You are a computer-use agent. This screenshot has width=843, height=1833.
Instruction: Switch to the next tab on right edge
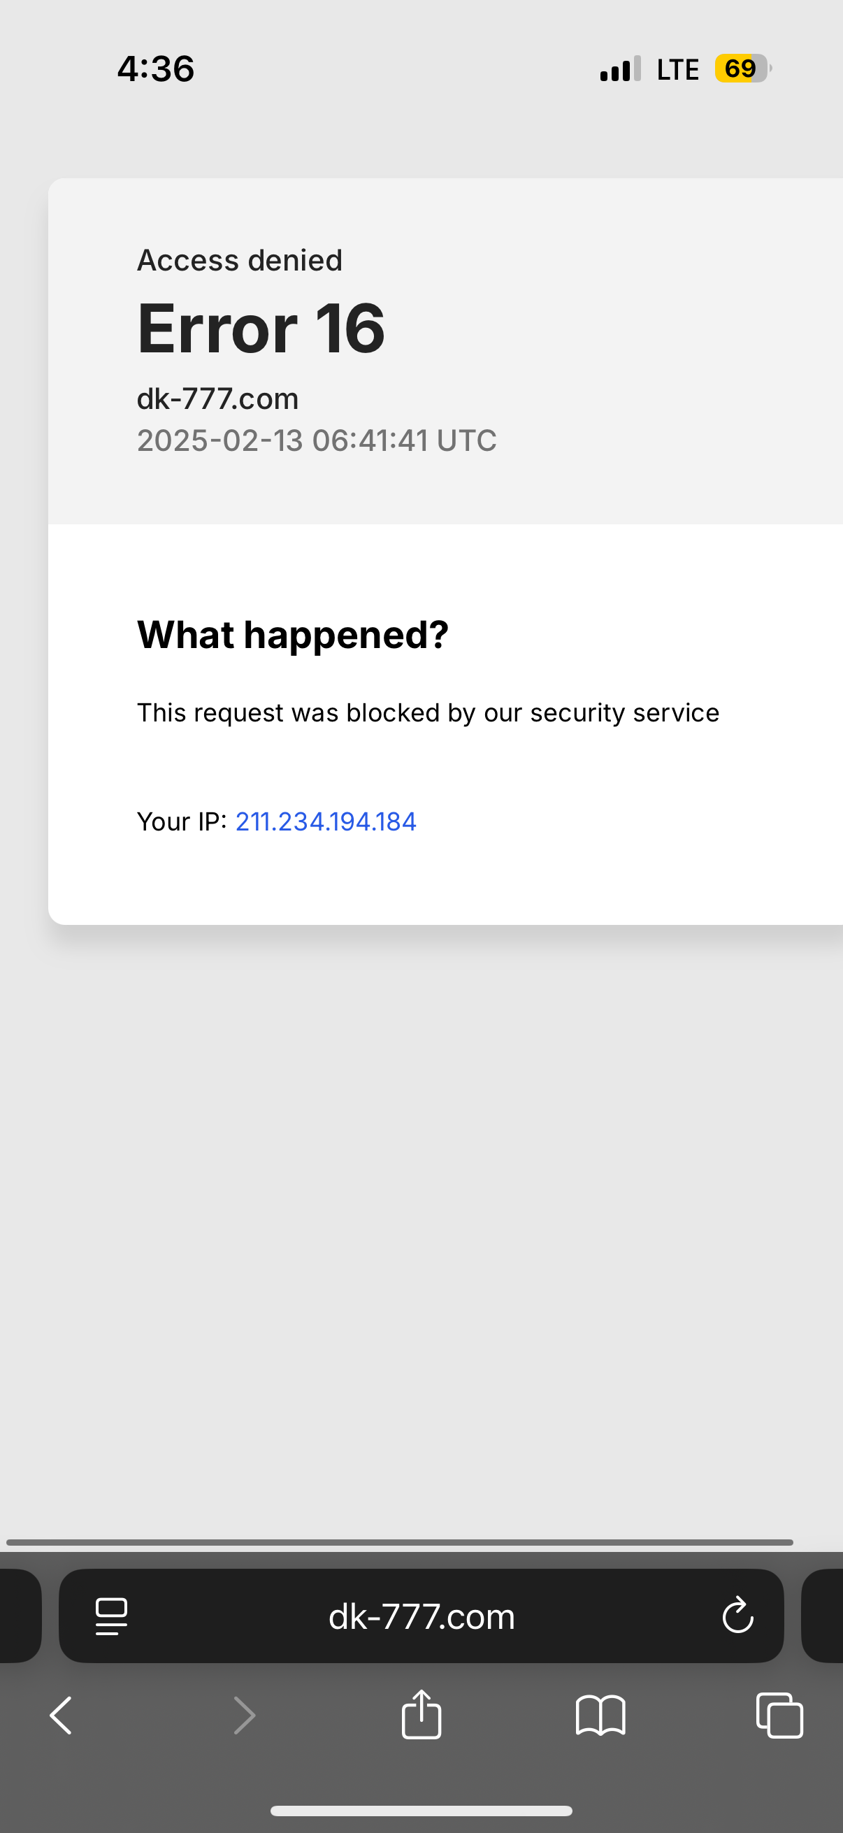(826, 1616)
